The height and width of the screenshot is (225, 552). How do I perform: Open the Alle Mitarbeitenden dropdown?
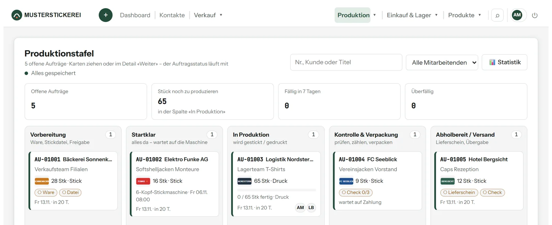pos(442,62)
